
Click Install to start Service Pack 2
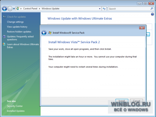point(122,101)
